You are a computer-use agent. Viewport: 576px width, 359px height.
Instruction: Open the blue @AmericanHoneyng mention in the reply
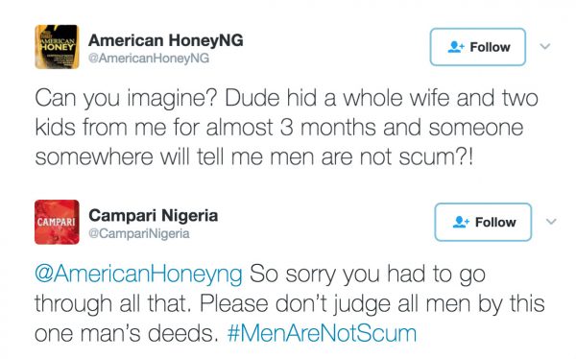click(138, 275)
